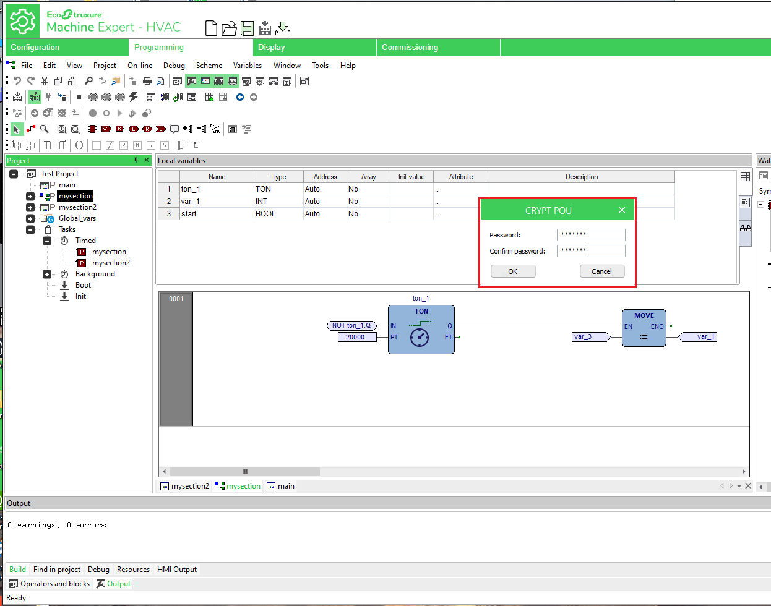Click the Add block input icon
The image size is (771, 606).
click(x=187, y=129)
